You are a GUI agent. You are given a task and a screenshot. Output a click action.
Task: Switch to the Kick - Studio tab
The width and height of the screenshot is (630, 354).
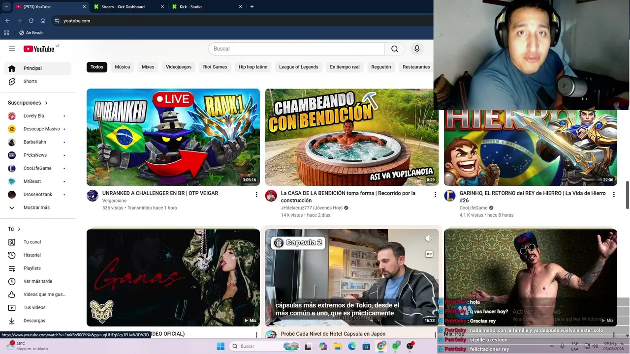pyautogui.click(x=207, y=7)
